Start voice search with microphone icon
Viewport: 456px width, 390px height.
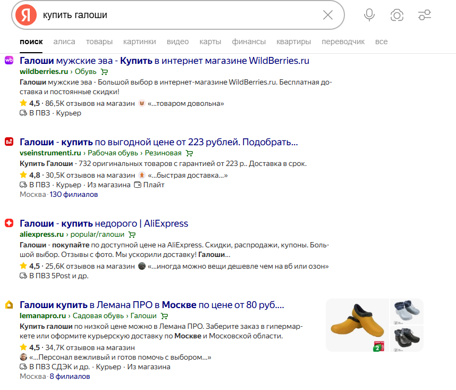tap(369, 15)
